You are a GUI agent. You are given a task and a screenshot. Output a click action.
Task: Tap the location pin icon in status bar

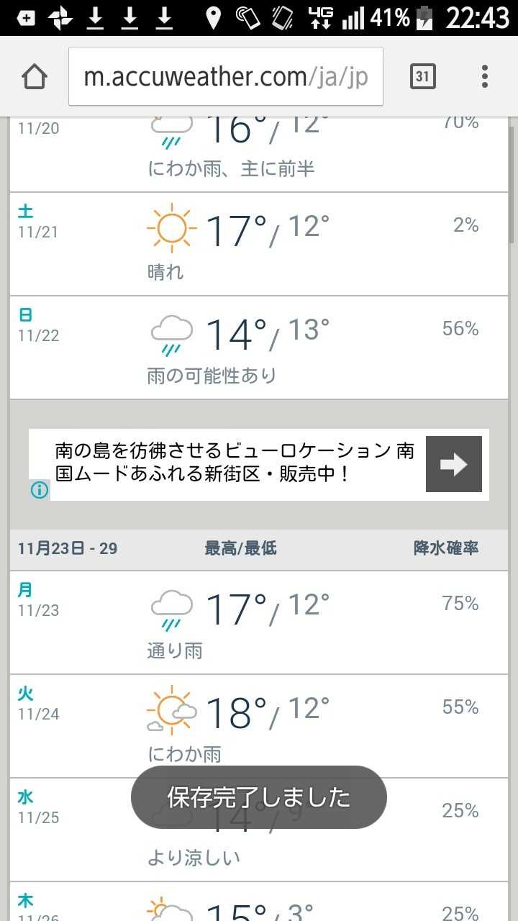coord(213,17)
